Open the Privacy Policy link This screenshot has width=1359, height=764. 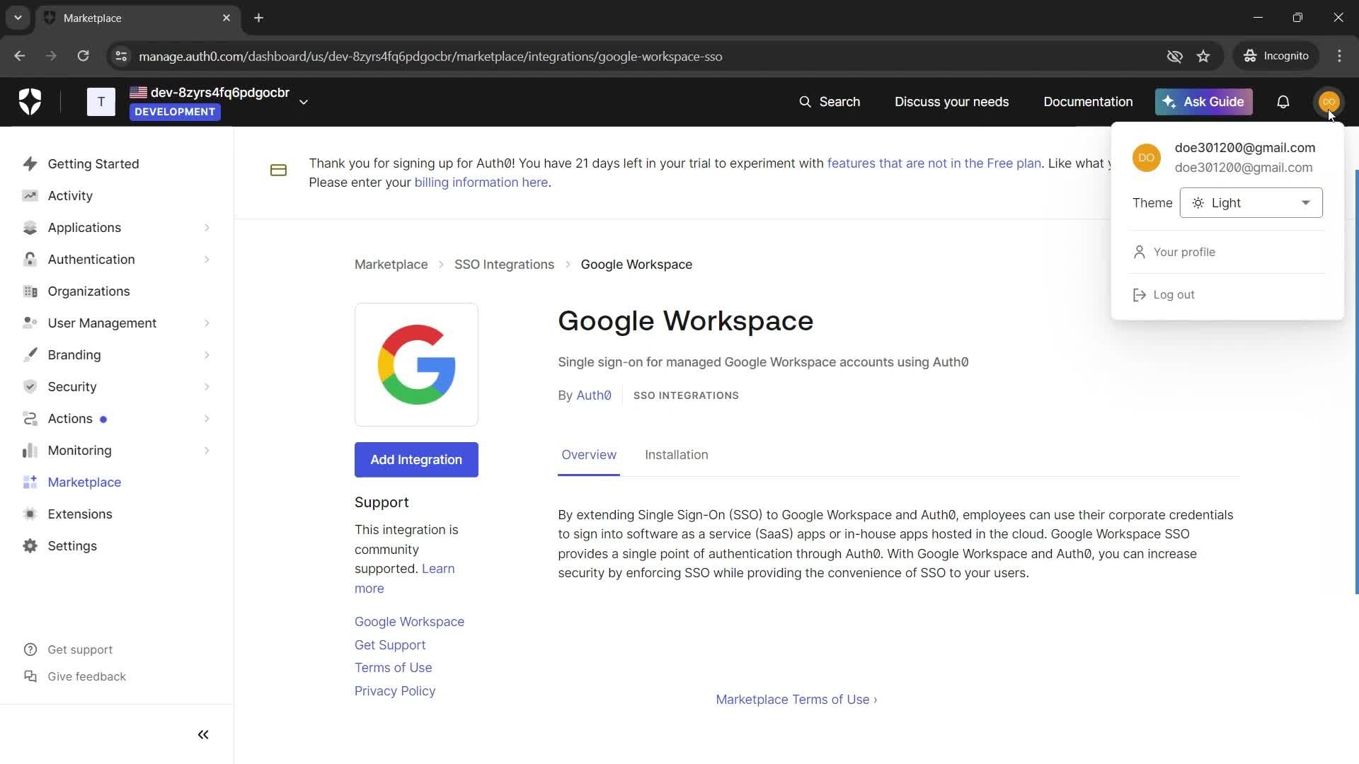click(395, 691)
